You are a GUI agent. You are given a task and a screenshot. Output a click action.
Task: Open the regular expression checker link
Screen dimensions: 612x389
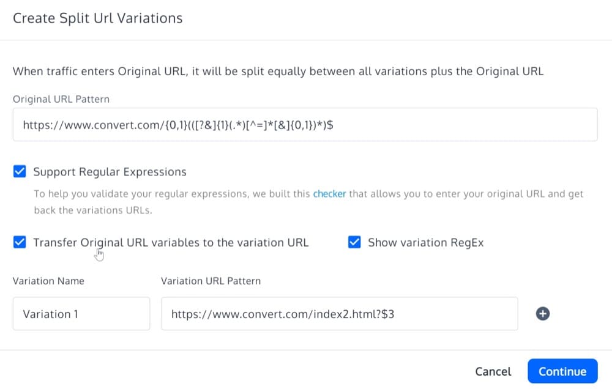329,194
